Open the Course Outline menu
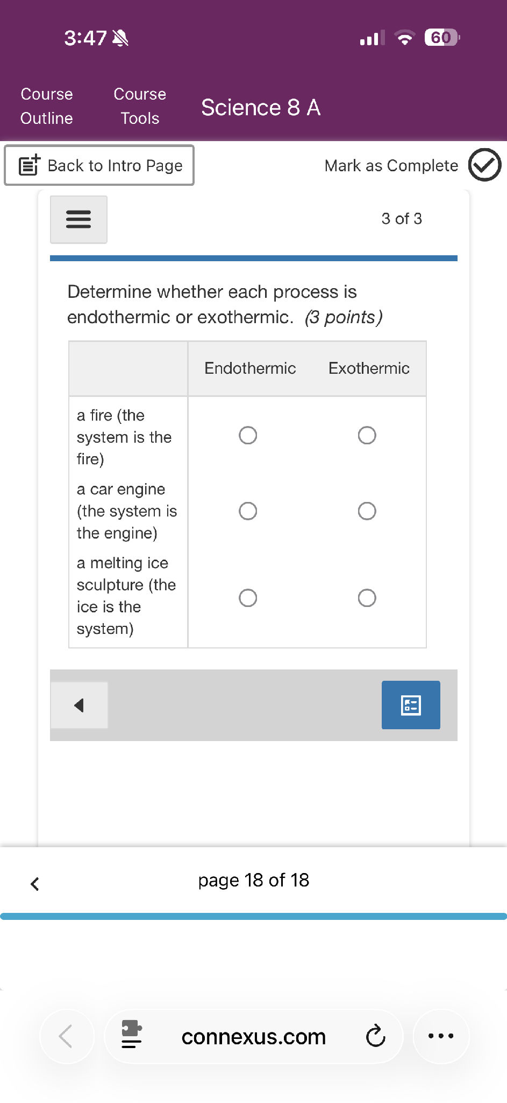Viewport: 507px width, 1103px height. tap(47, 106)
